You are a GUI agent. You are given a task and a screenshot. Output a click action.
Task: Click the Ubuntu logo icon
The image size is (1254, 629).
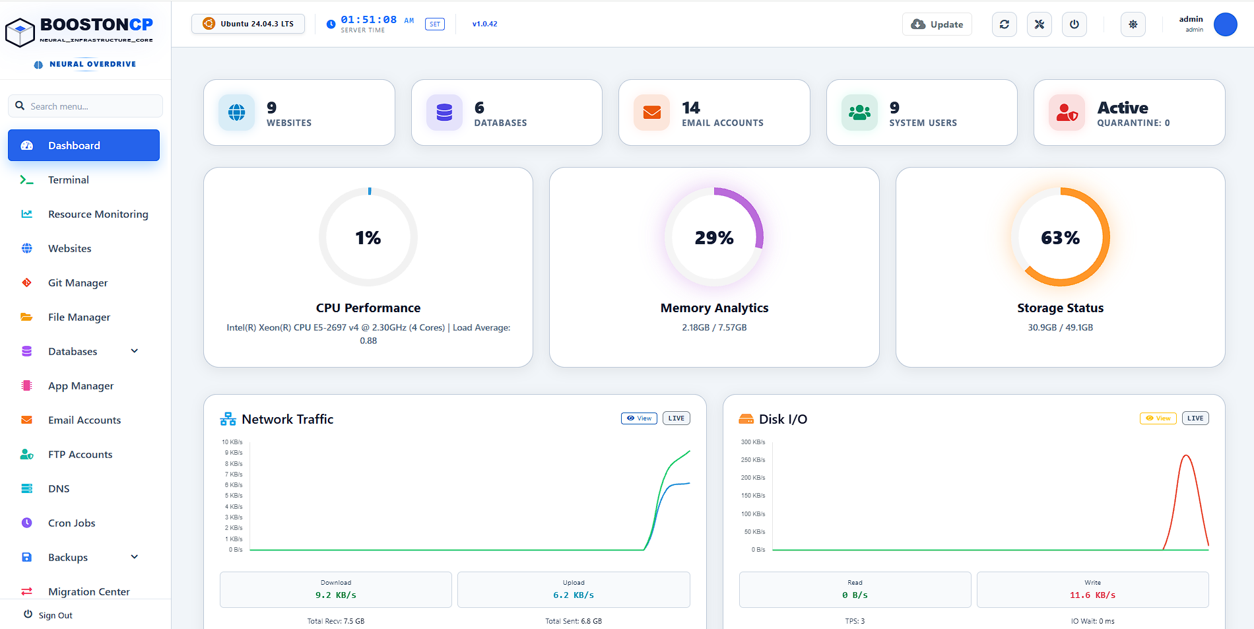[x=209, y=24]
